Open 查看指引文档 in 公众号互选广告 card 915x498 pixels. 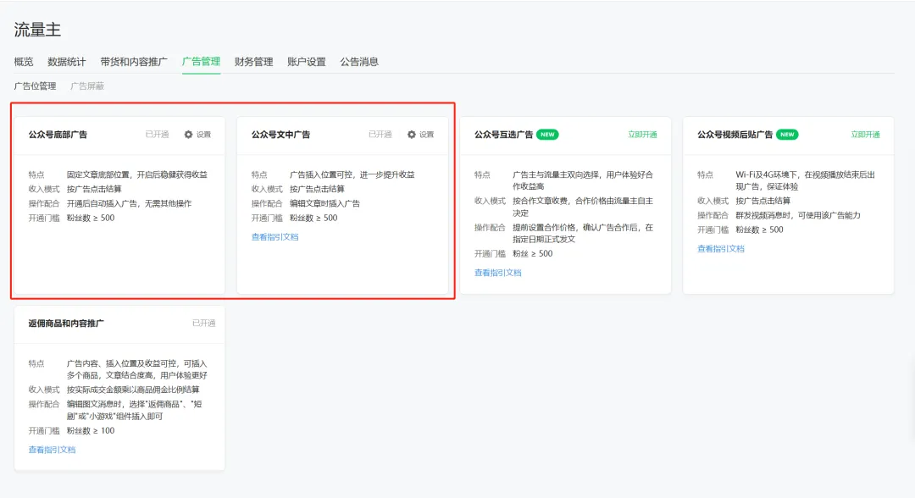pyautogui.click(x=498, y=273)
